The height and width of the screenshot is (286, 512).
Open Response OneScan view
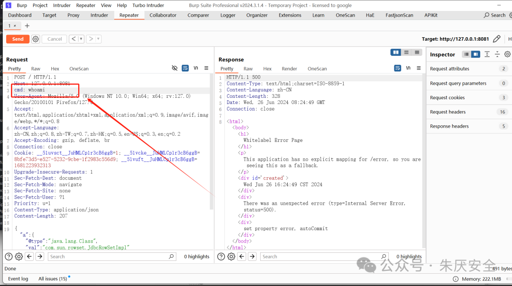(x=317, y=69)
